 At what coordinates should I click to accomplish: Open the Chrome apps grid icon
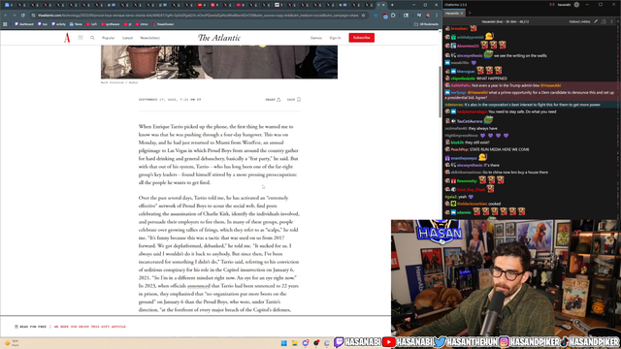[x=5, y=24]
